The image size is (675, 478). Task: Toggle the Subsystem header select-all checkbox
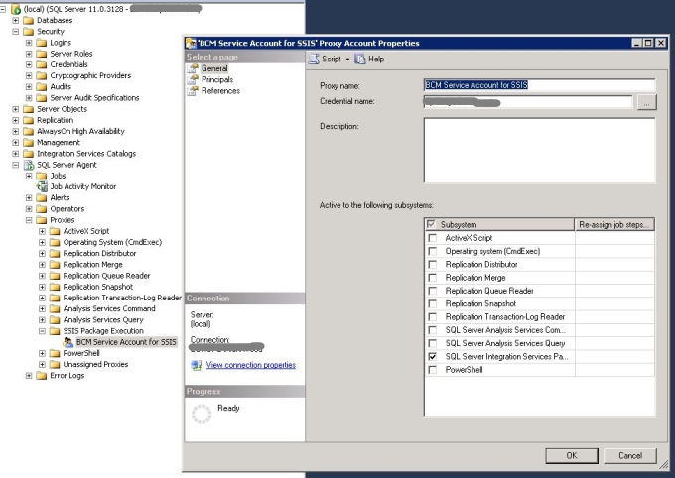pos(431,224)
